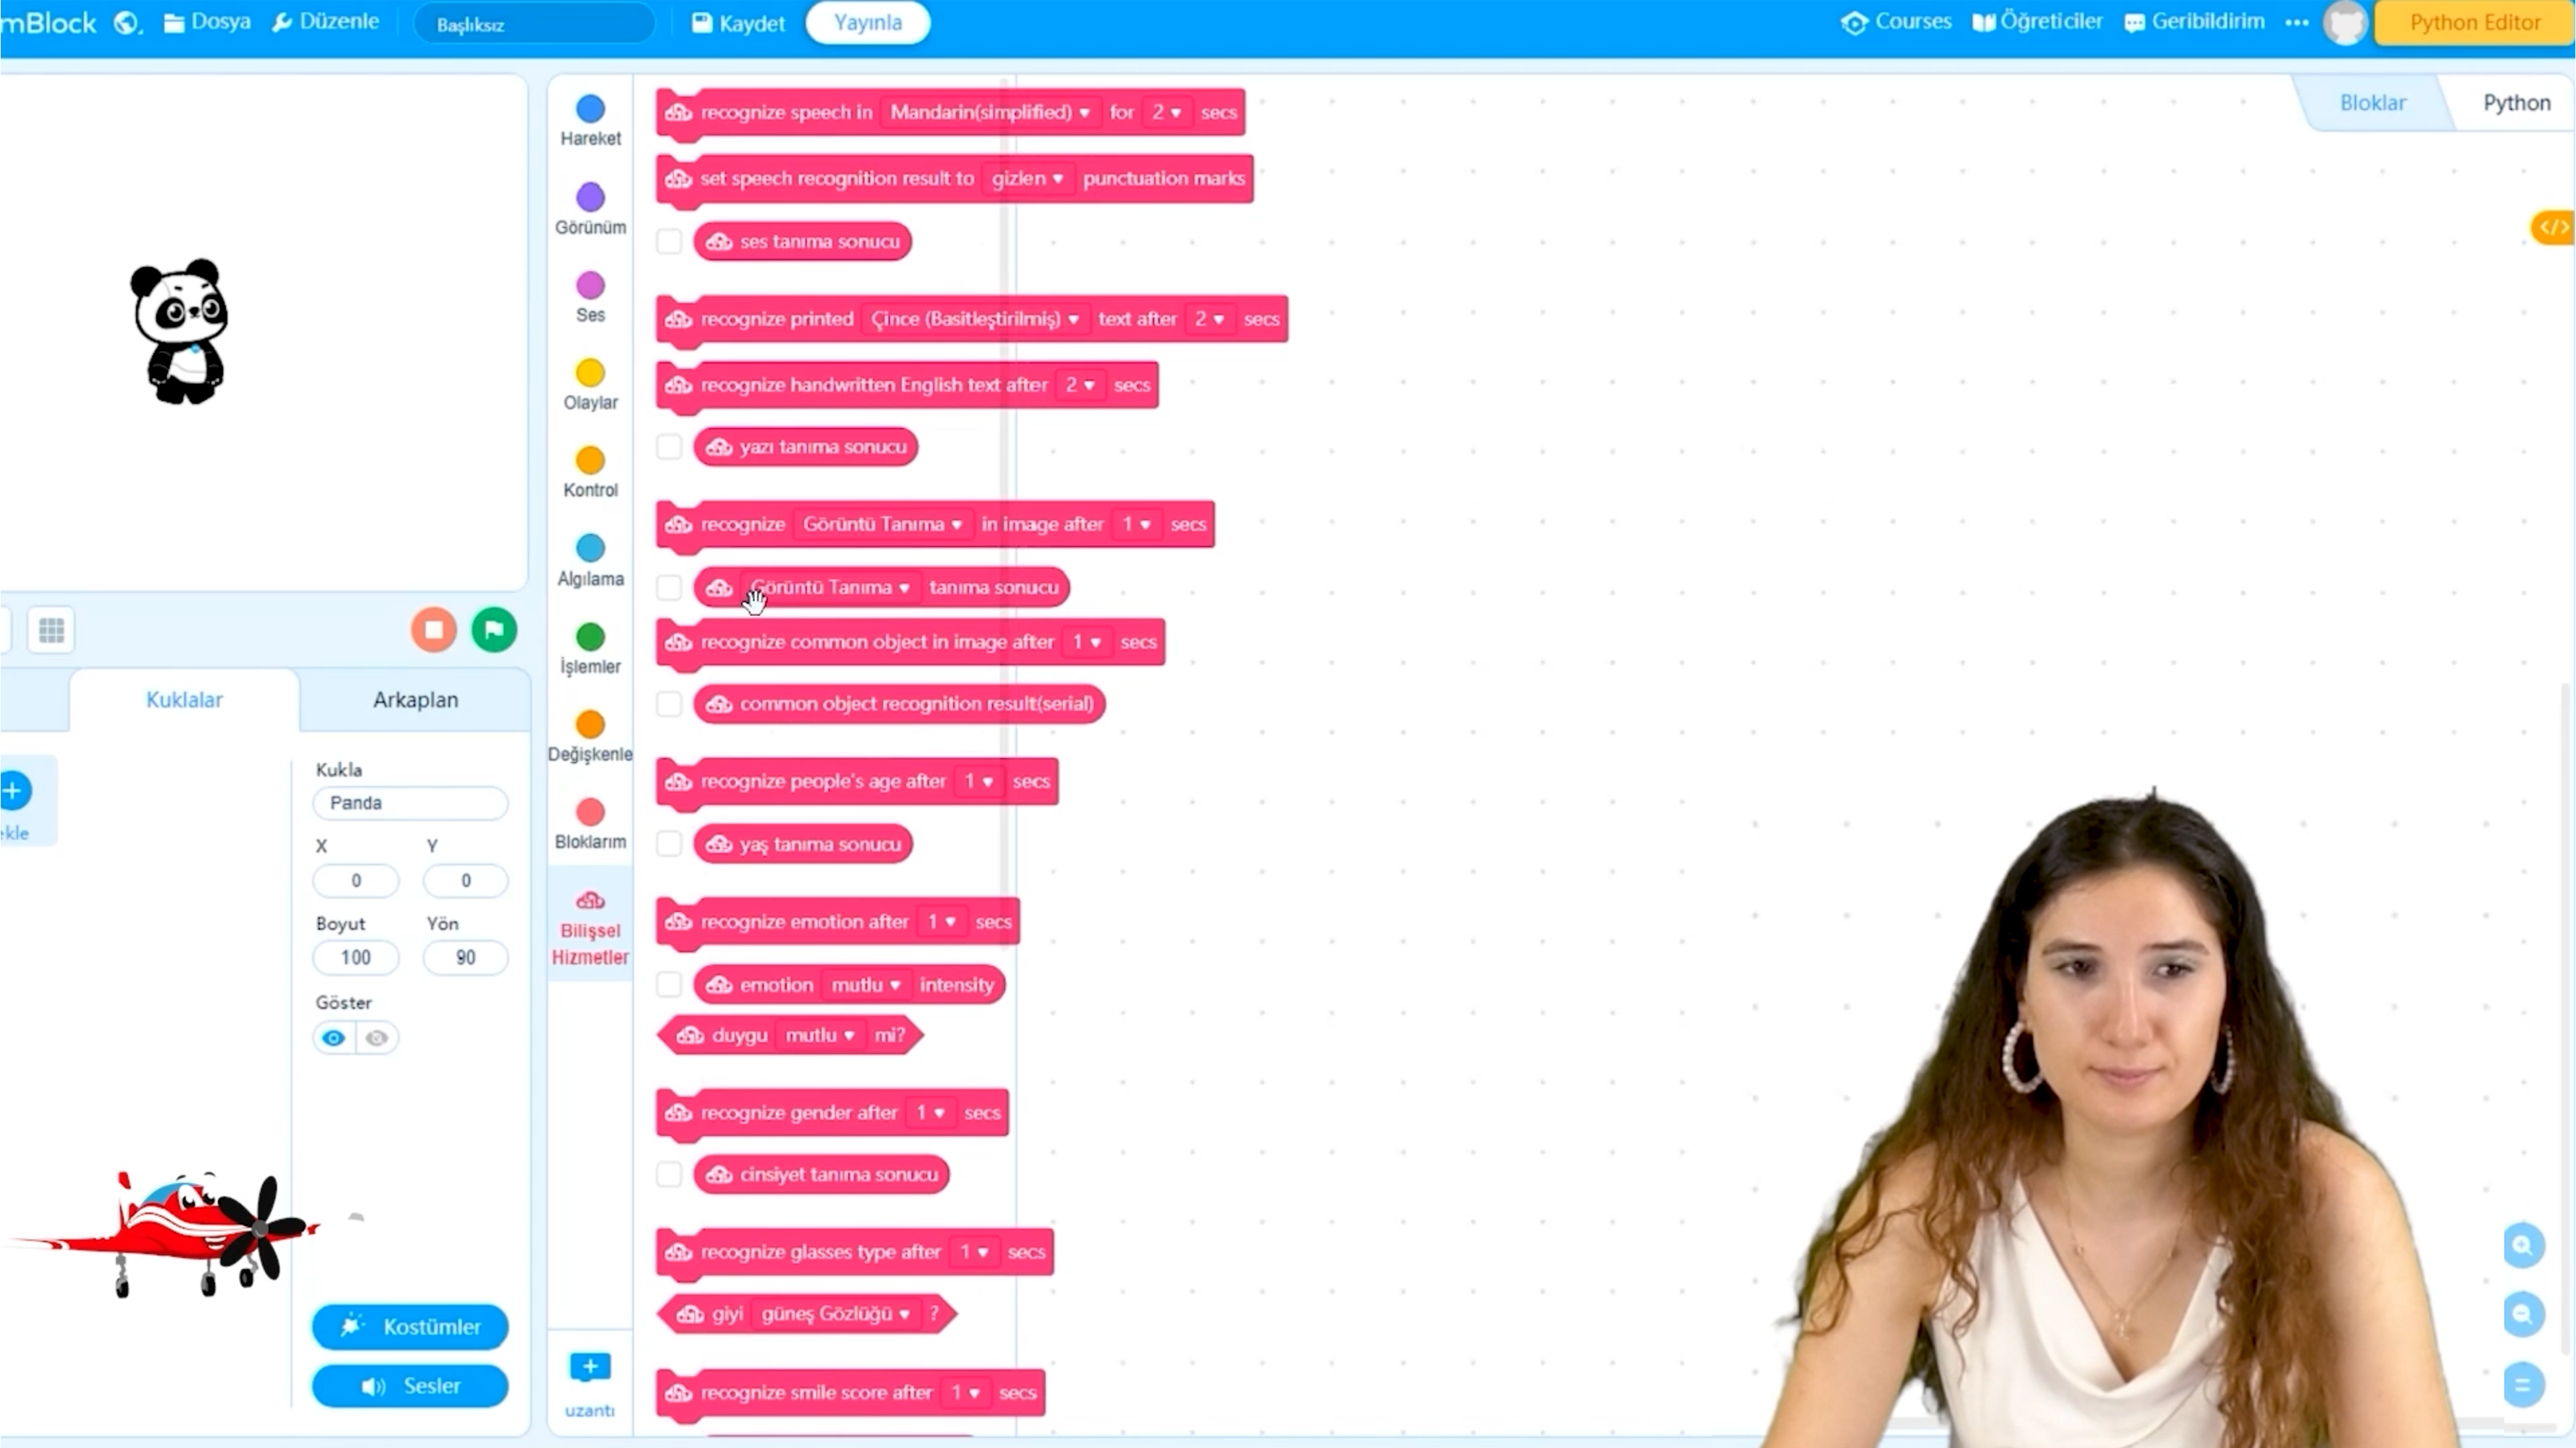Hide the Panda sprite with the eye toggle
The image size is (2576, 1448).
coord(377,1037)
